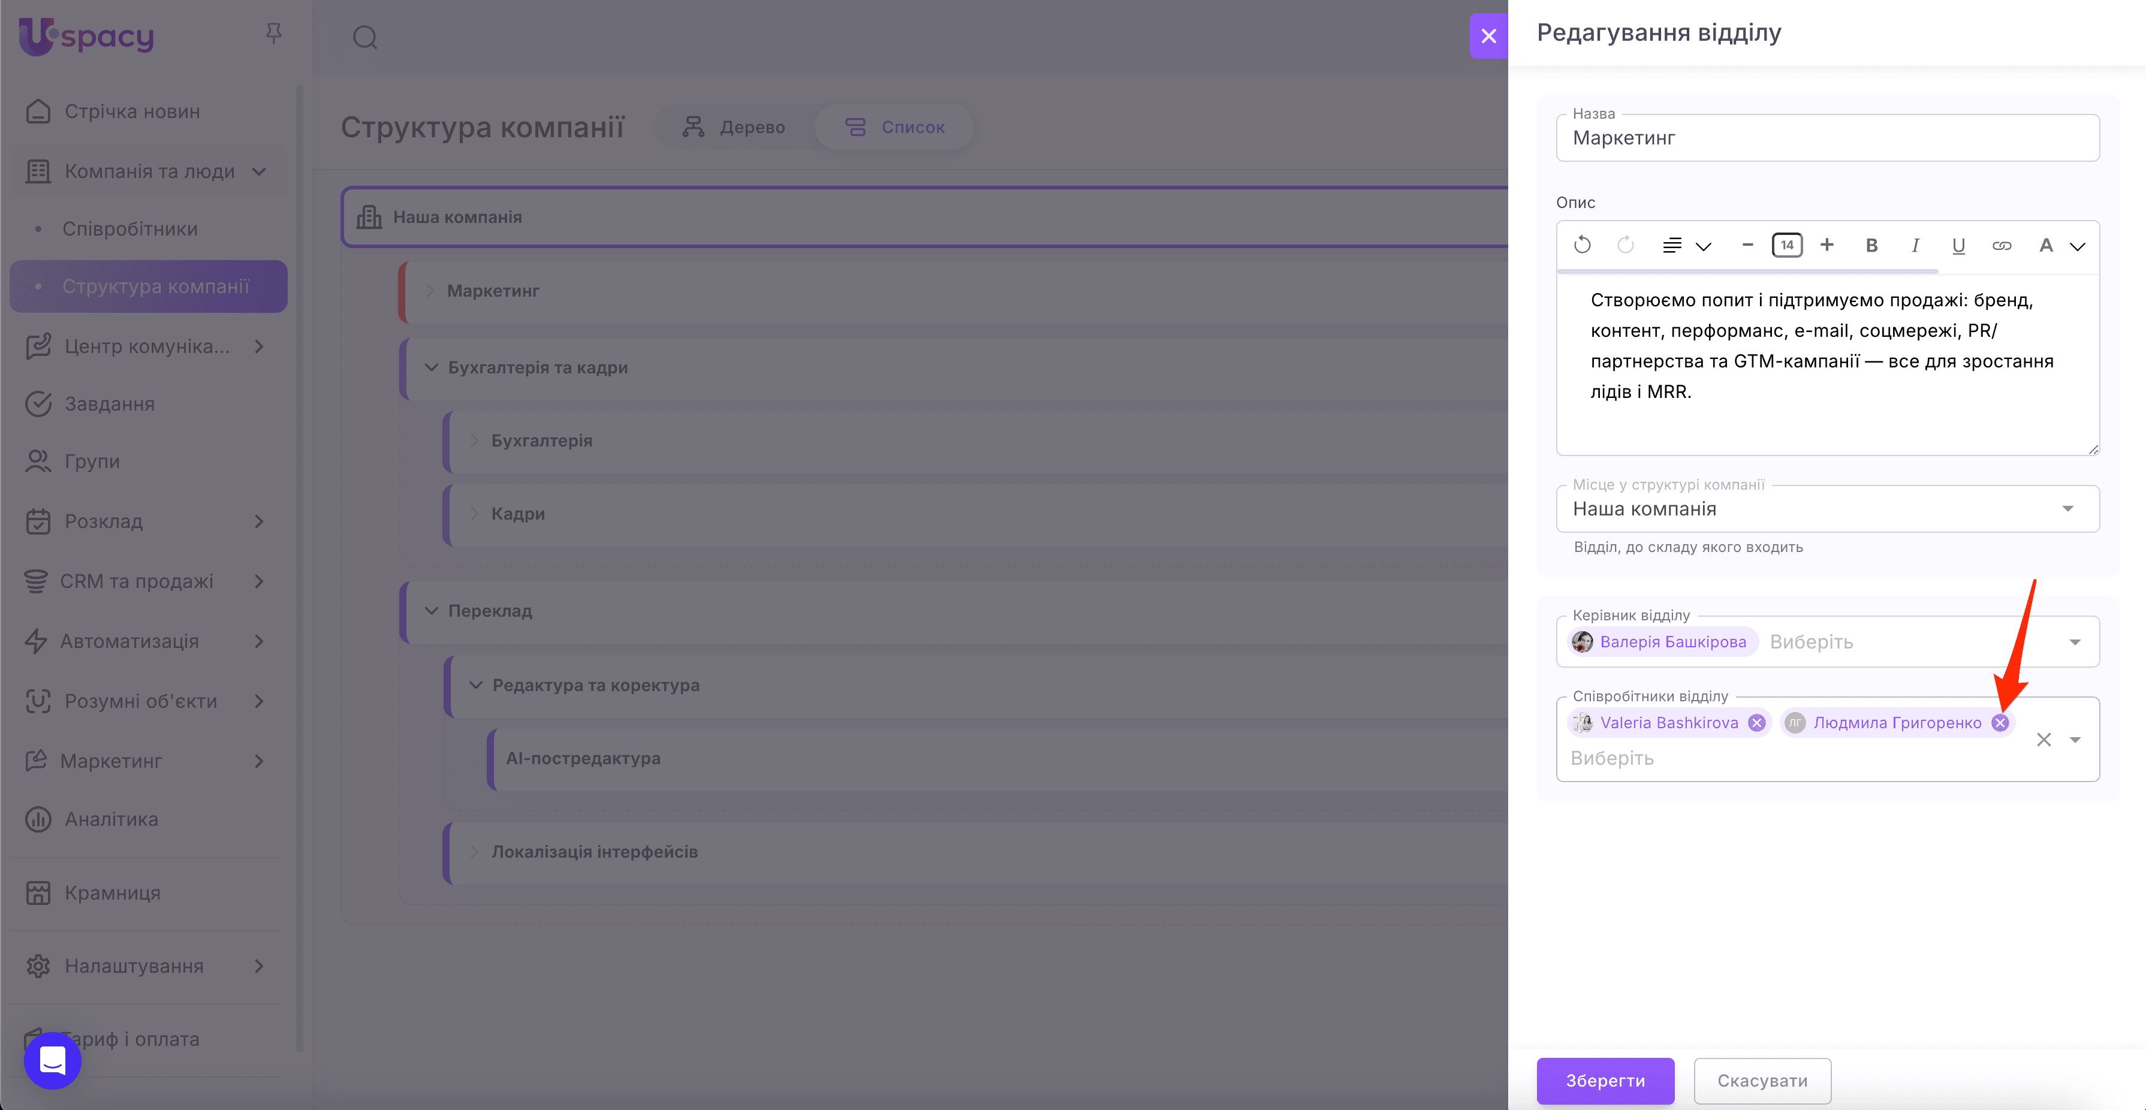Image resolution: width=2146 pixels, height=1110 pixels.
Task: Remove Людмила Григоренко from department employees
Action: [x=1999, y=722]
